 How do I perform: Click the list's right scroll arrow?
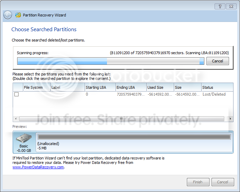point(230,119)
